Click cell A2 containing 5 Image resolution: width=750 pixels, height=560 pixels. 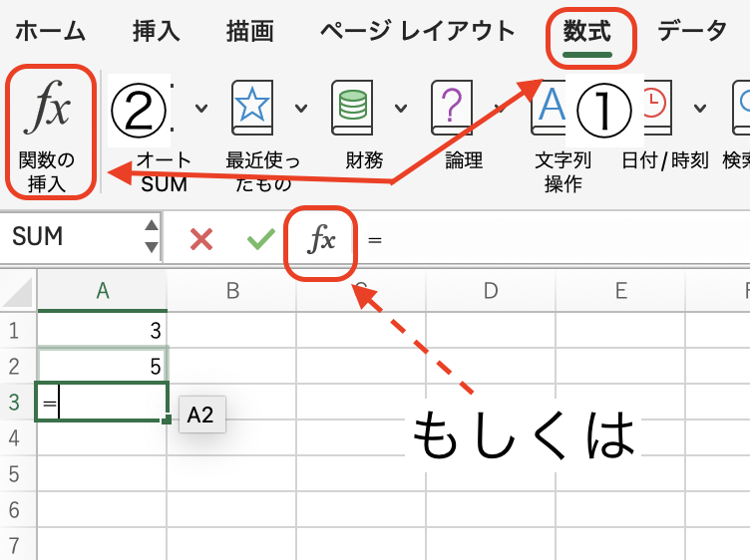pos(103,366)
